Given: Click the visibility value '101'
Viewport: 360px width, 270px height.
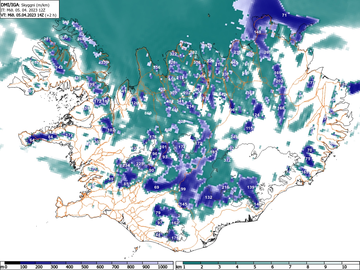Looking at the screenshot, I should pos(163,147).
